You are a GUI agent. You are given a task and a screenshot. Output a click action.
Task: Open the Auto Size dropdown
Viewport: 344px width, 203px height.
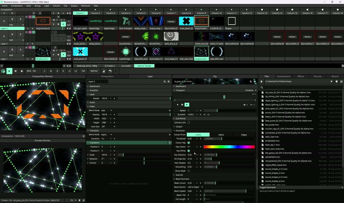pyautogui.click(x=108, y=127)
